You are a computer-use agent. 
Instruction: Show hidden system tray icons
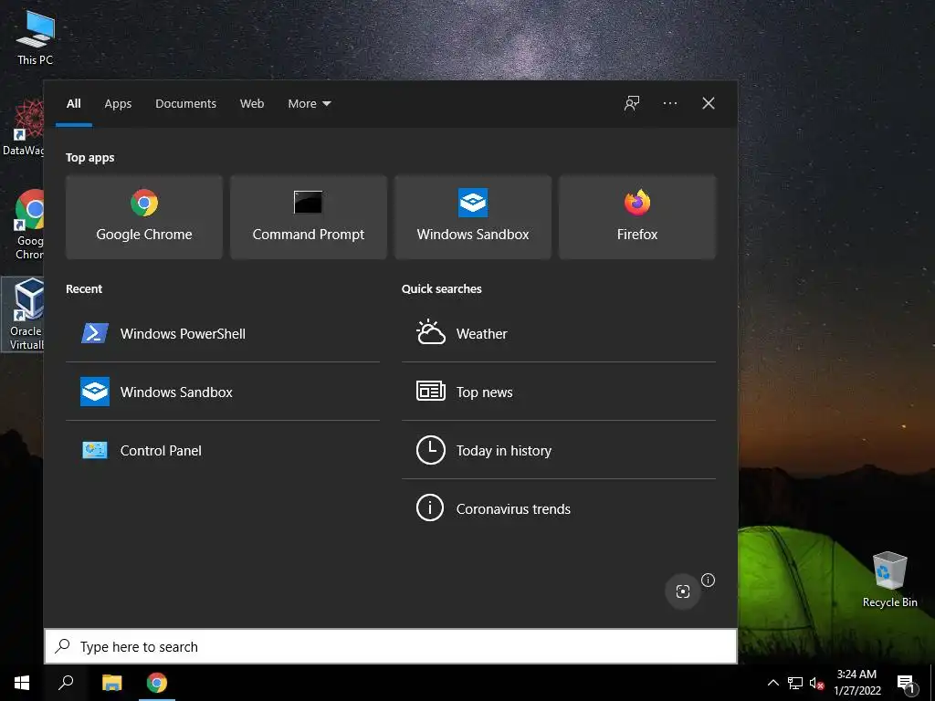tap(772, 683)
